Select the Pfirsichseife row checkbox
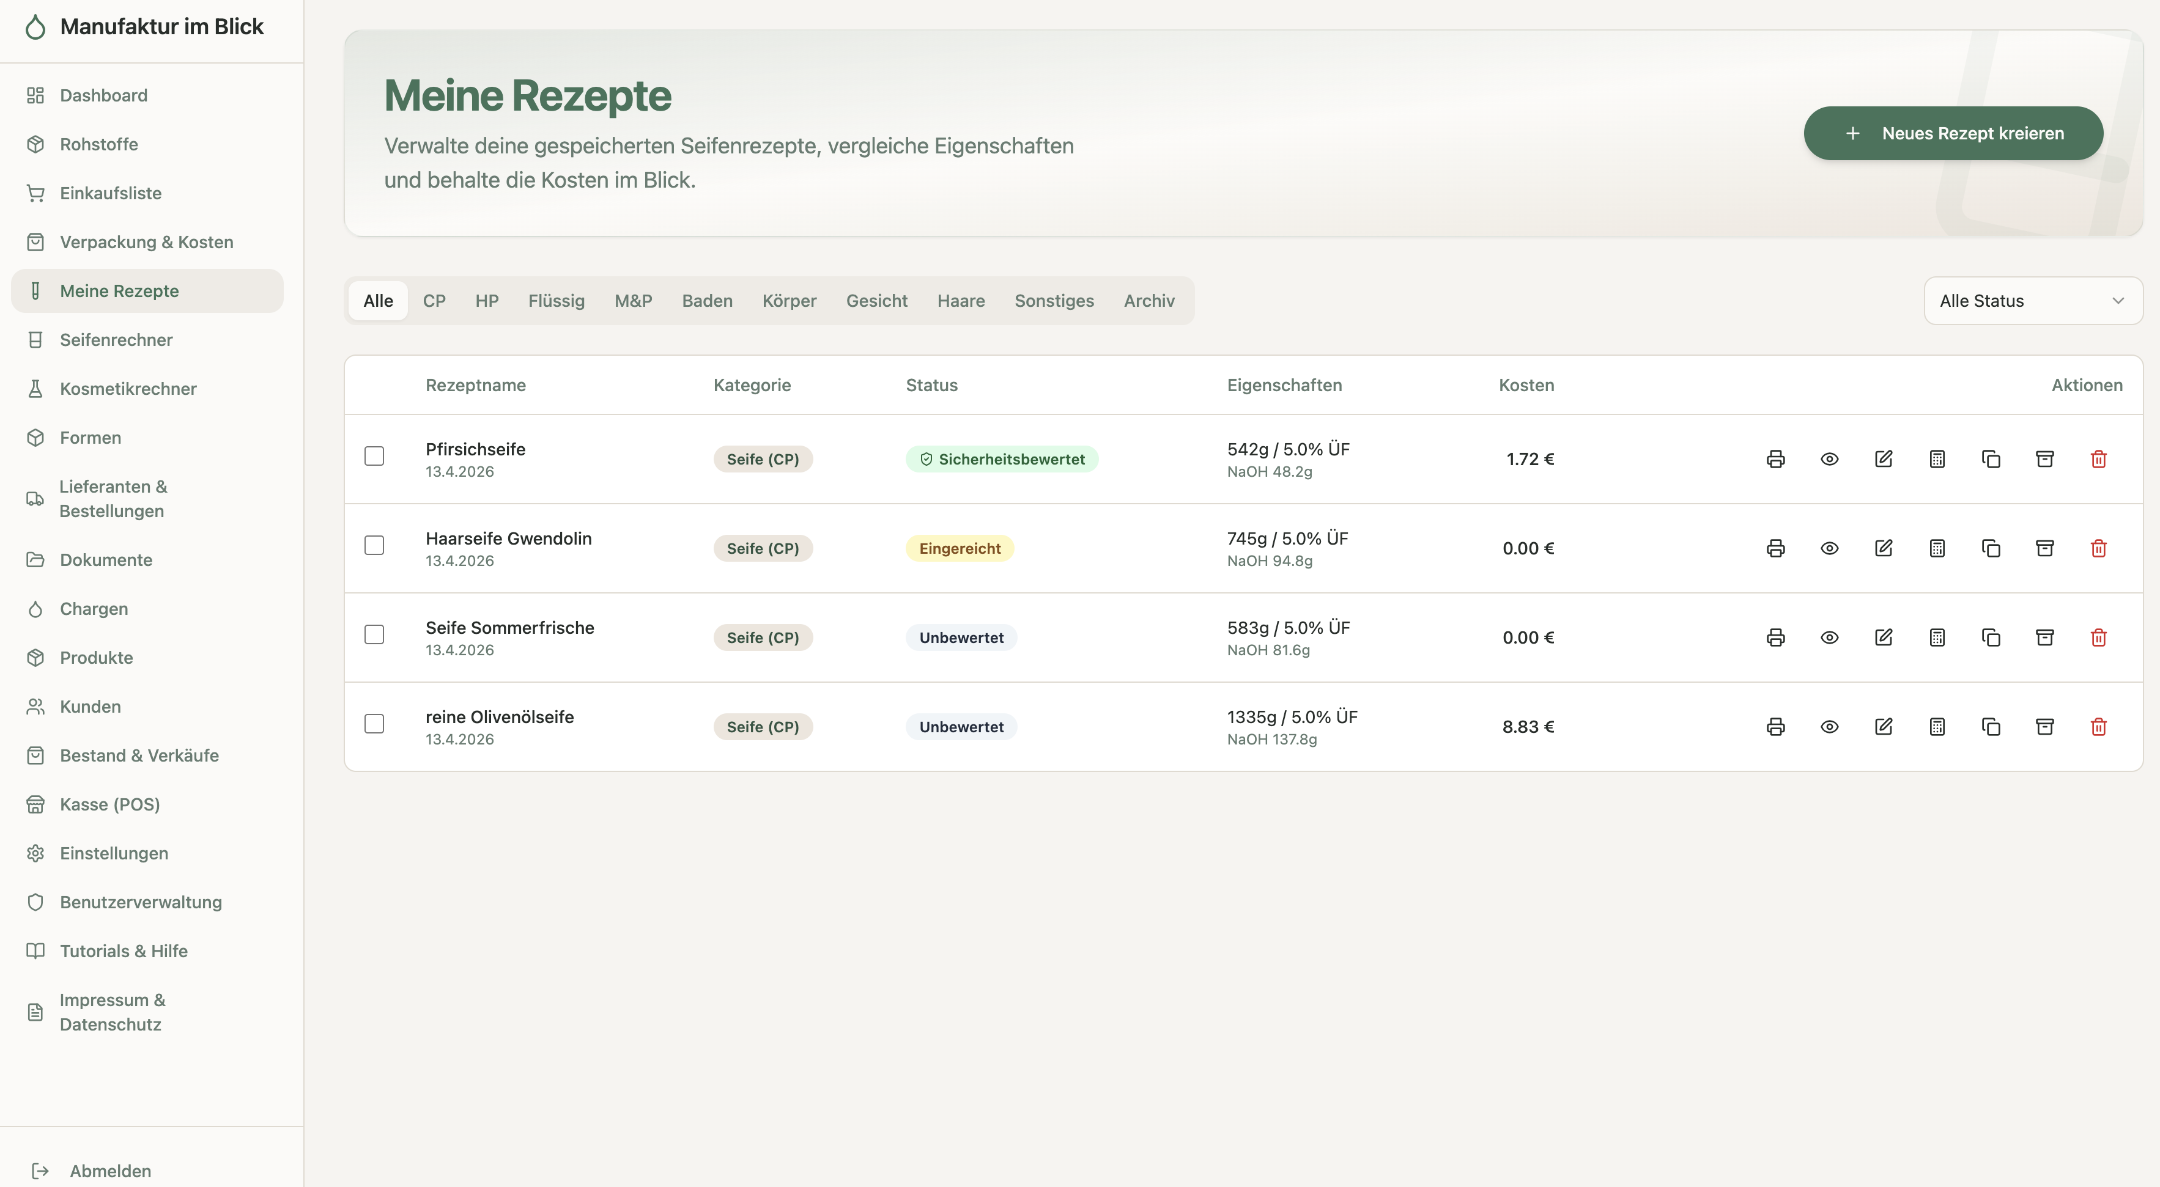The height and width of the screenshot is (1187, 2160). pyautogui.click(x=374, y=456)
